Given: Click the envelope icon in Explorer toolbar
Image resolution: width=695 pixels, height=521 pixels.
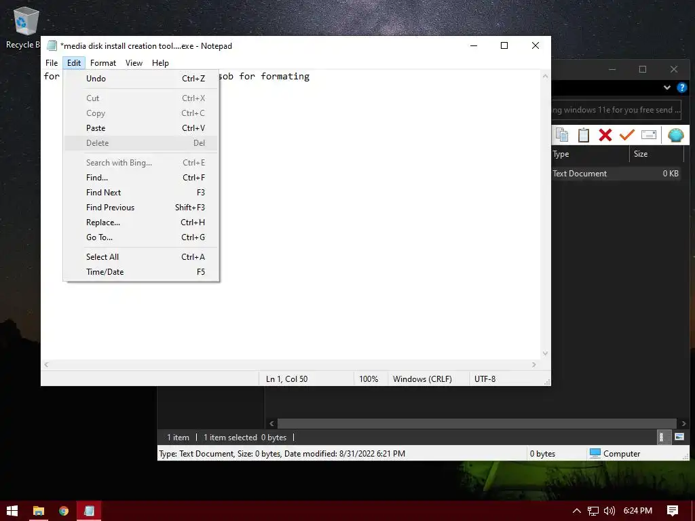Looking at the screenshot, I should [648, 135].
